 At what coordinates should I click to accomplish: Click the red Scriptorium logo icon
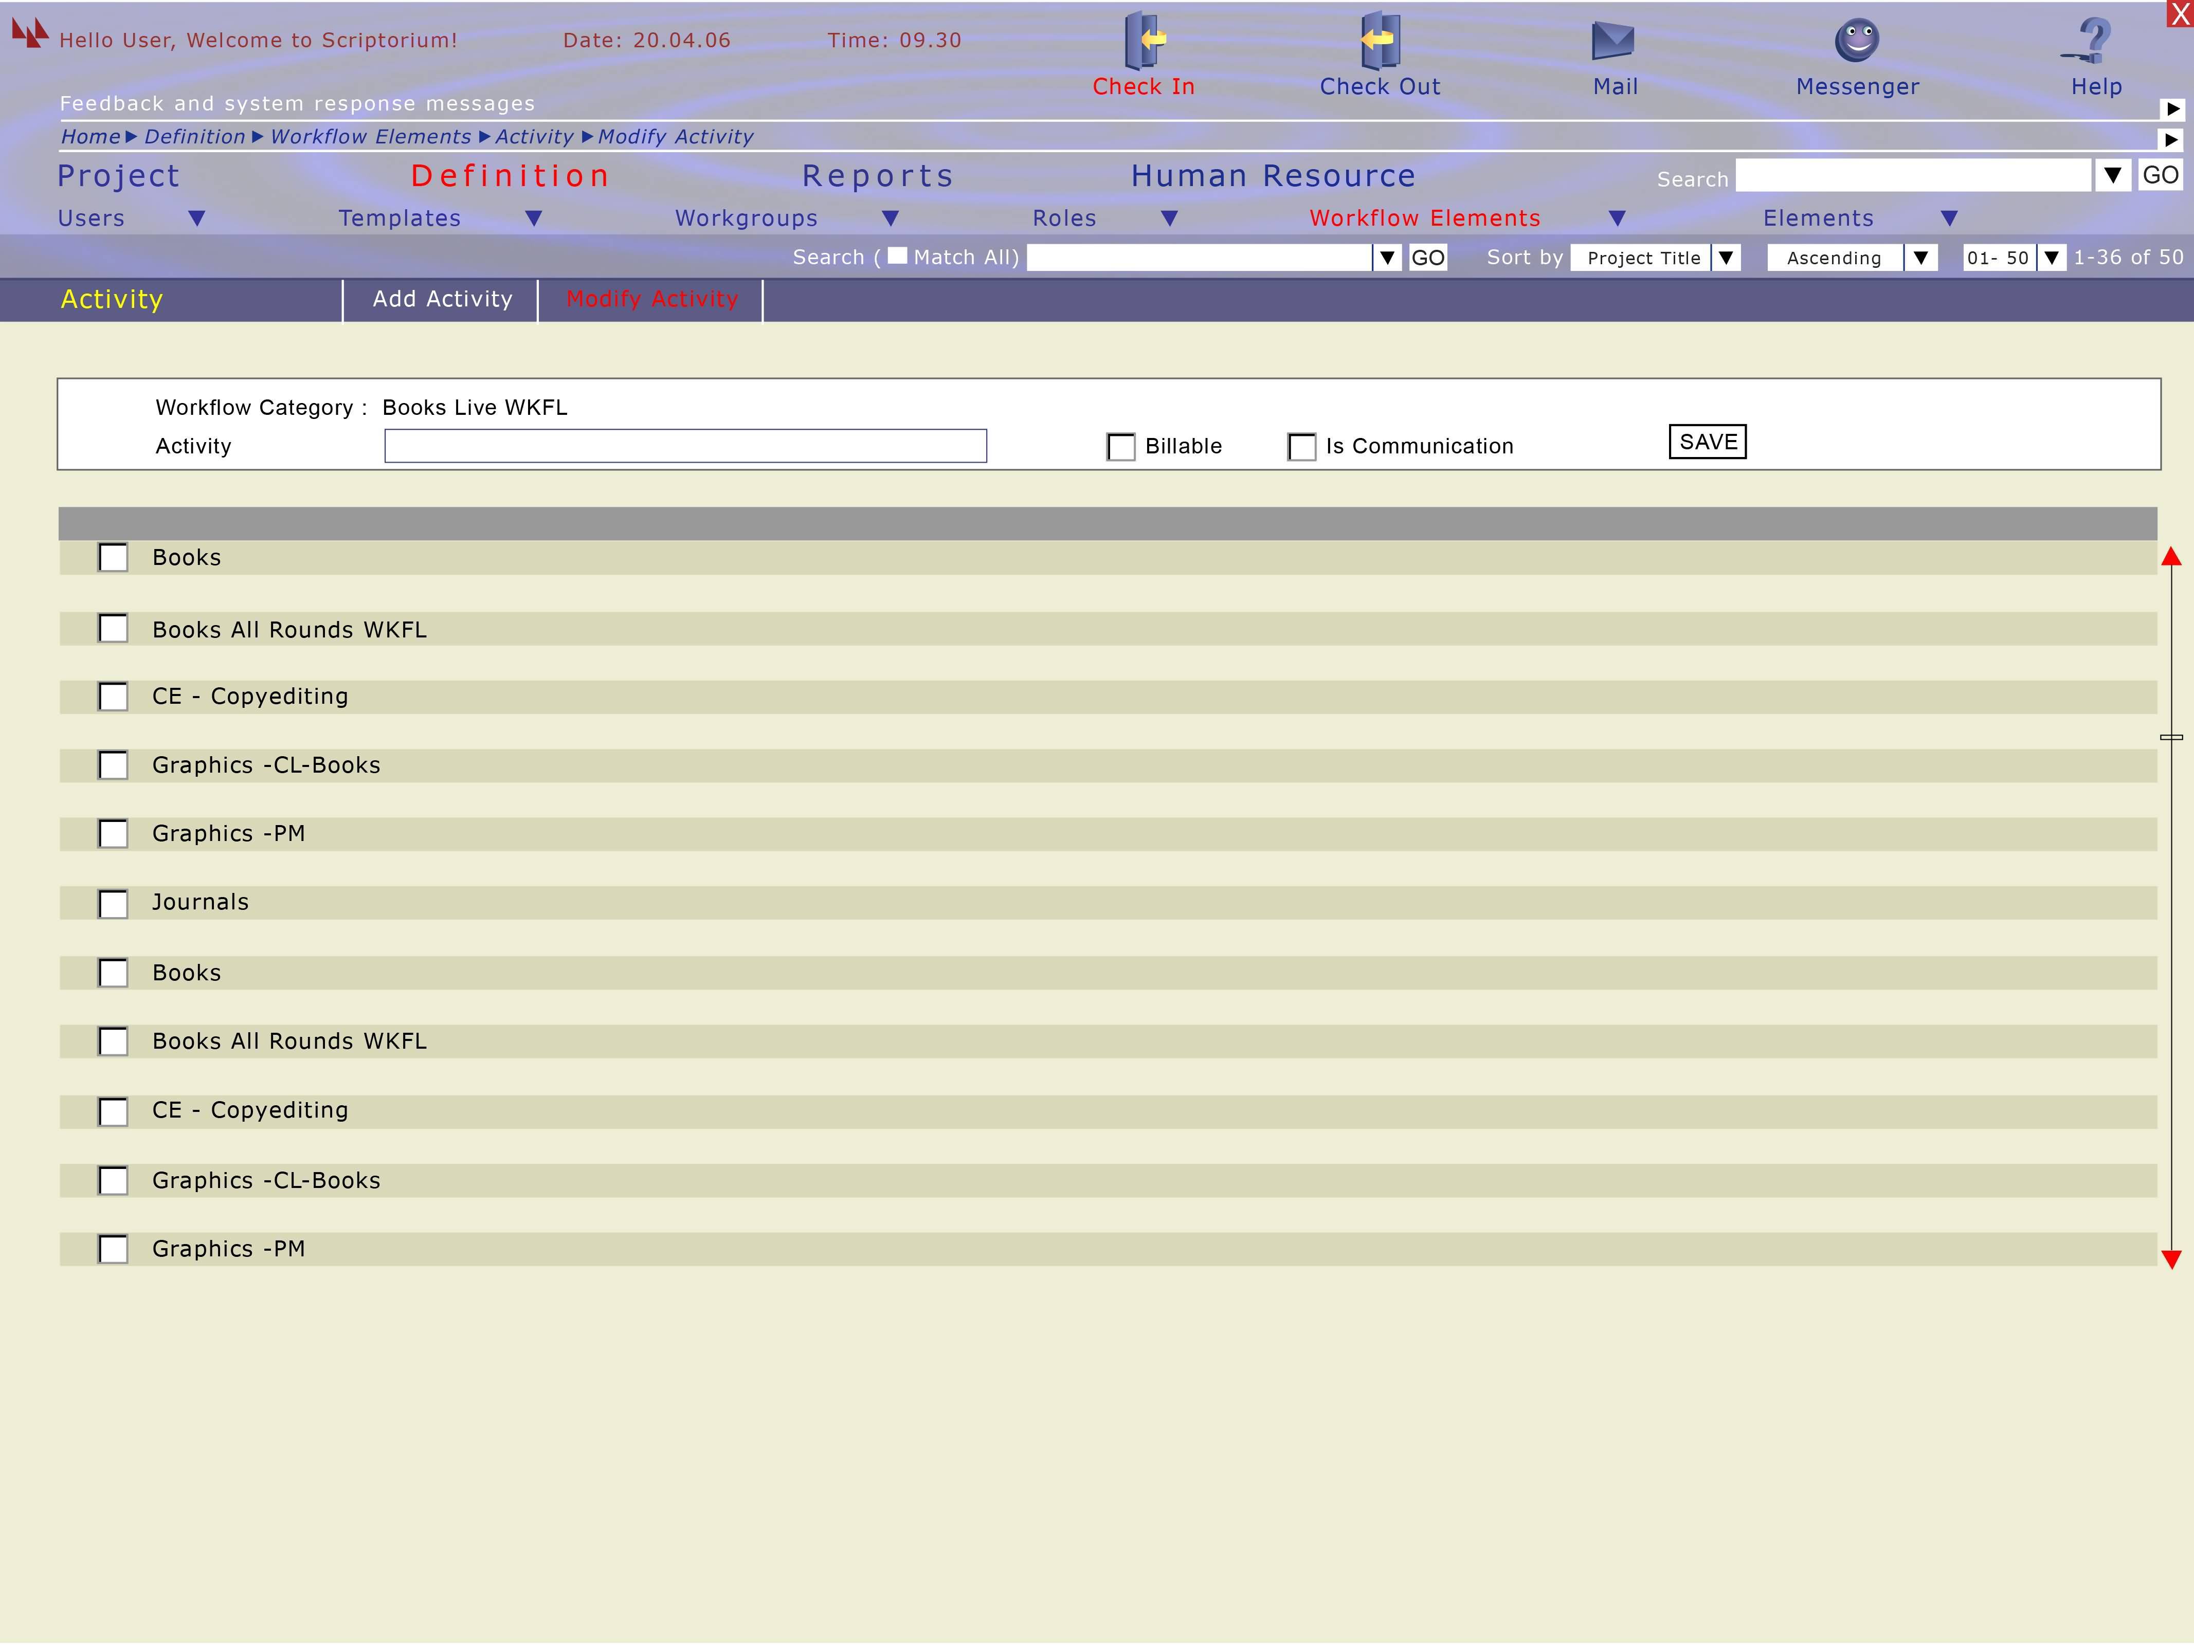point(30,33)
